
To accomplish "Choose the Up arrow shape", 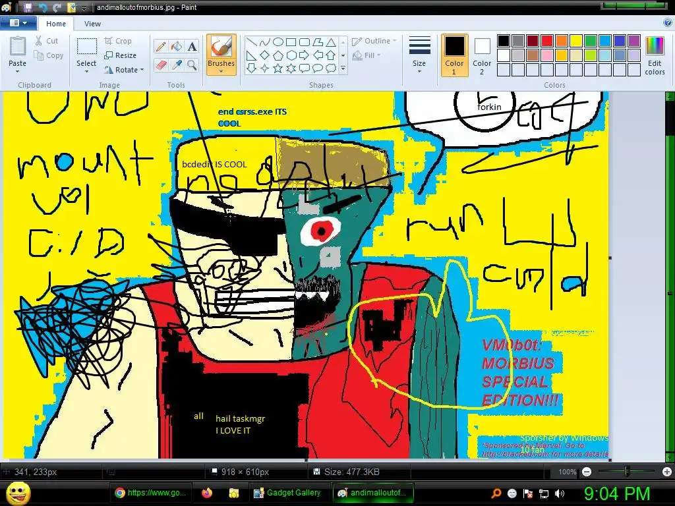I will coord(331,55).
